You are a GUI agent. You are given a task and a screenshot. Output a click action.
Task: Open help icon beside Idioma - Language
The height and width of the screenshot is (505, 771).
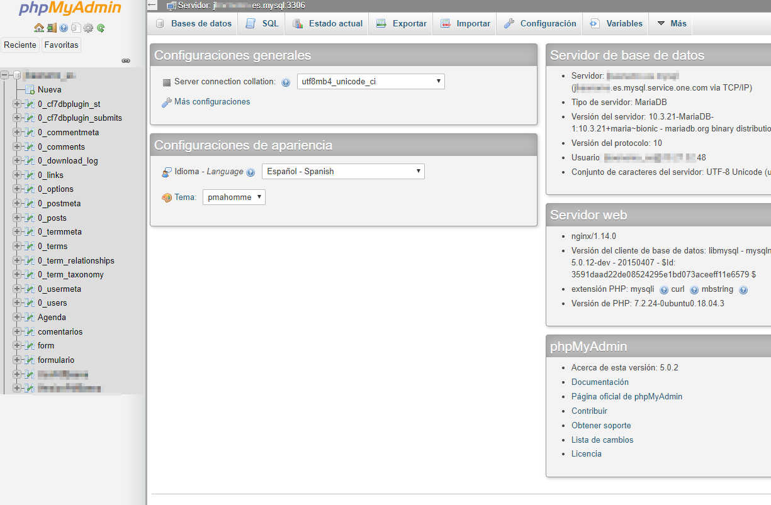[x=250, y=172]
